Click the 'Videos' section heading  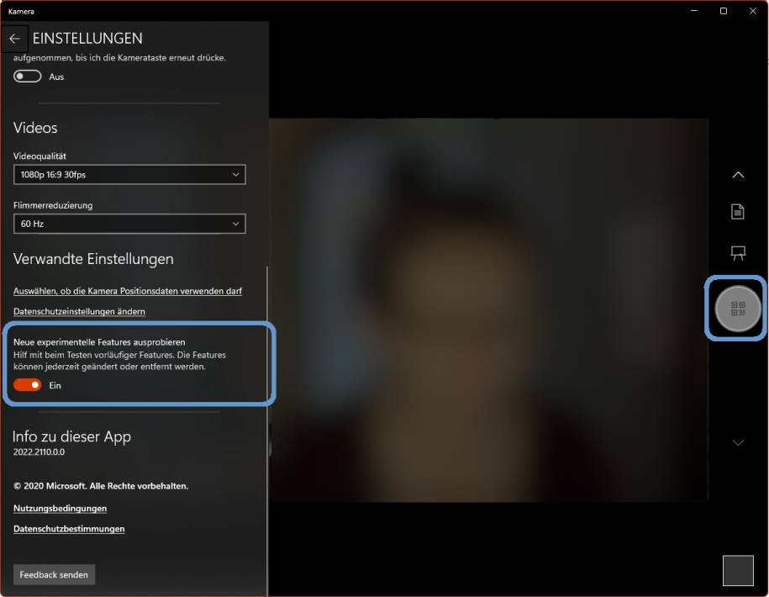coord(35,128)
